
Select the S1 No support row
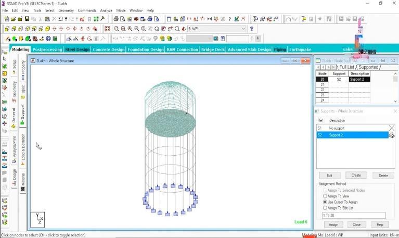click(352, 128)
